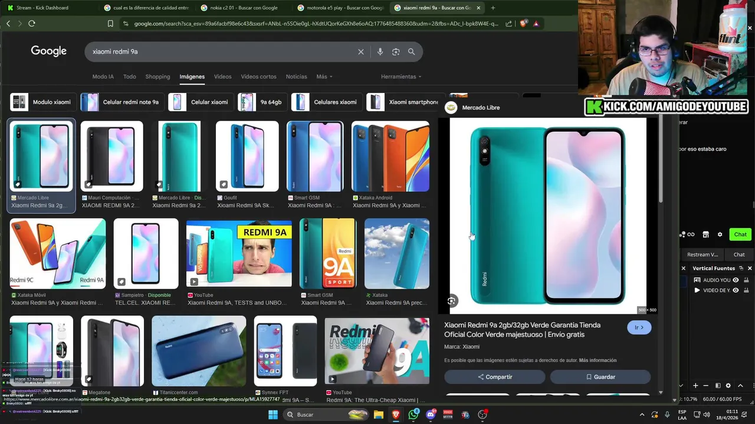Close the Vertical Fuentes panel
The height and width of the screenshot is (424, 755).
click(750, 268)
